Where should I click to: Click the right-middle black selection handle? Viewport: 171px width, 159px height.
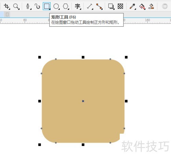pos(126,101)
